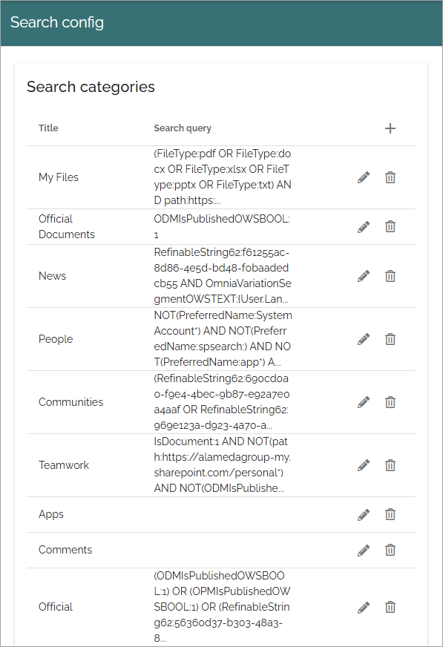Viewport: 443px width, 647px height.
Task: Select the Comments title cell
Action: tap(65, 550)
